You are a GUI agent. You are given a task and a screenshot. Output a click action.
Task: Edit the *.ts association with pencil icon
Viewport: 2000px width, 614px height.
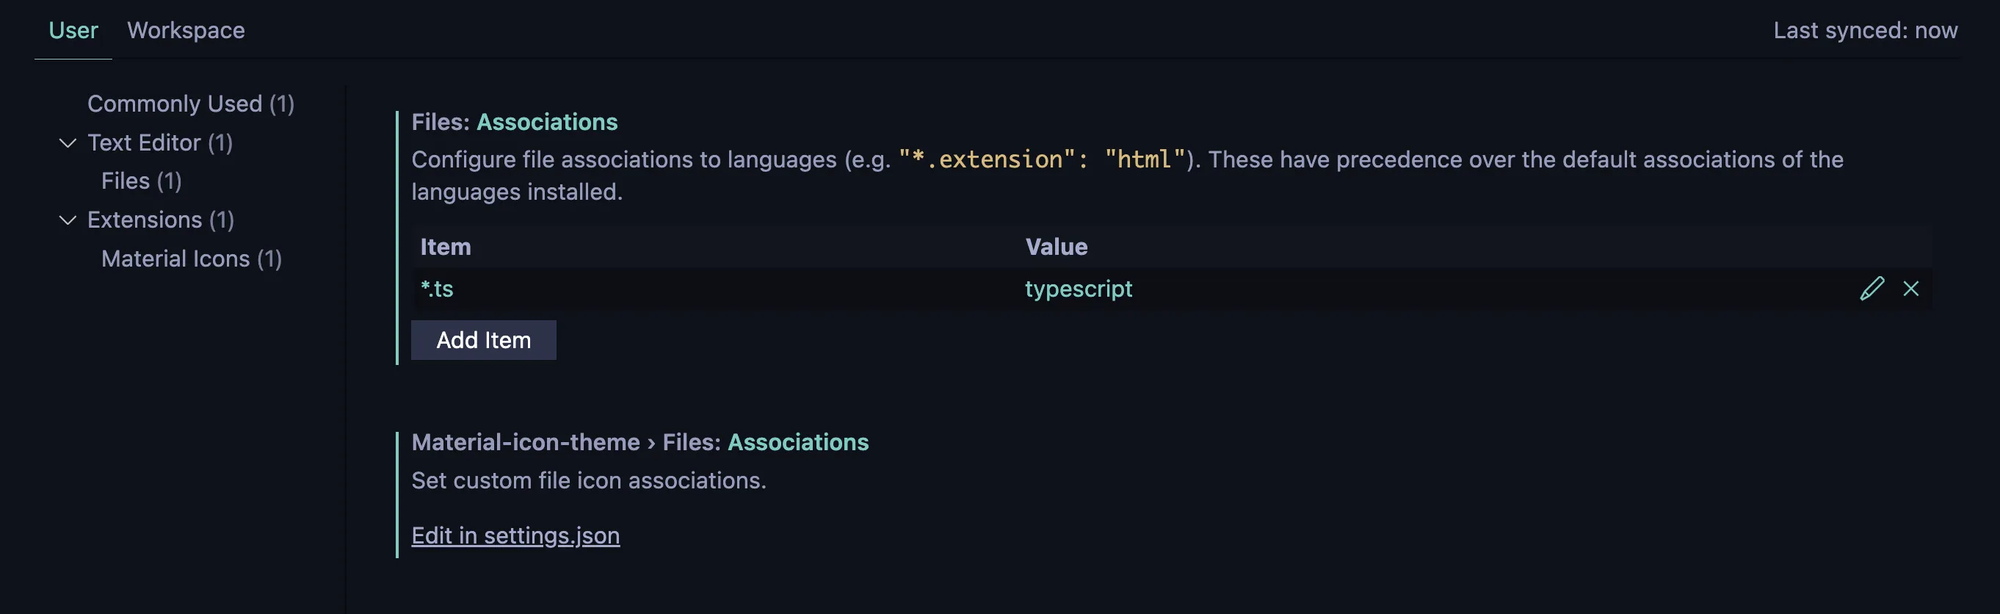(x=1871, y=289)
